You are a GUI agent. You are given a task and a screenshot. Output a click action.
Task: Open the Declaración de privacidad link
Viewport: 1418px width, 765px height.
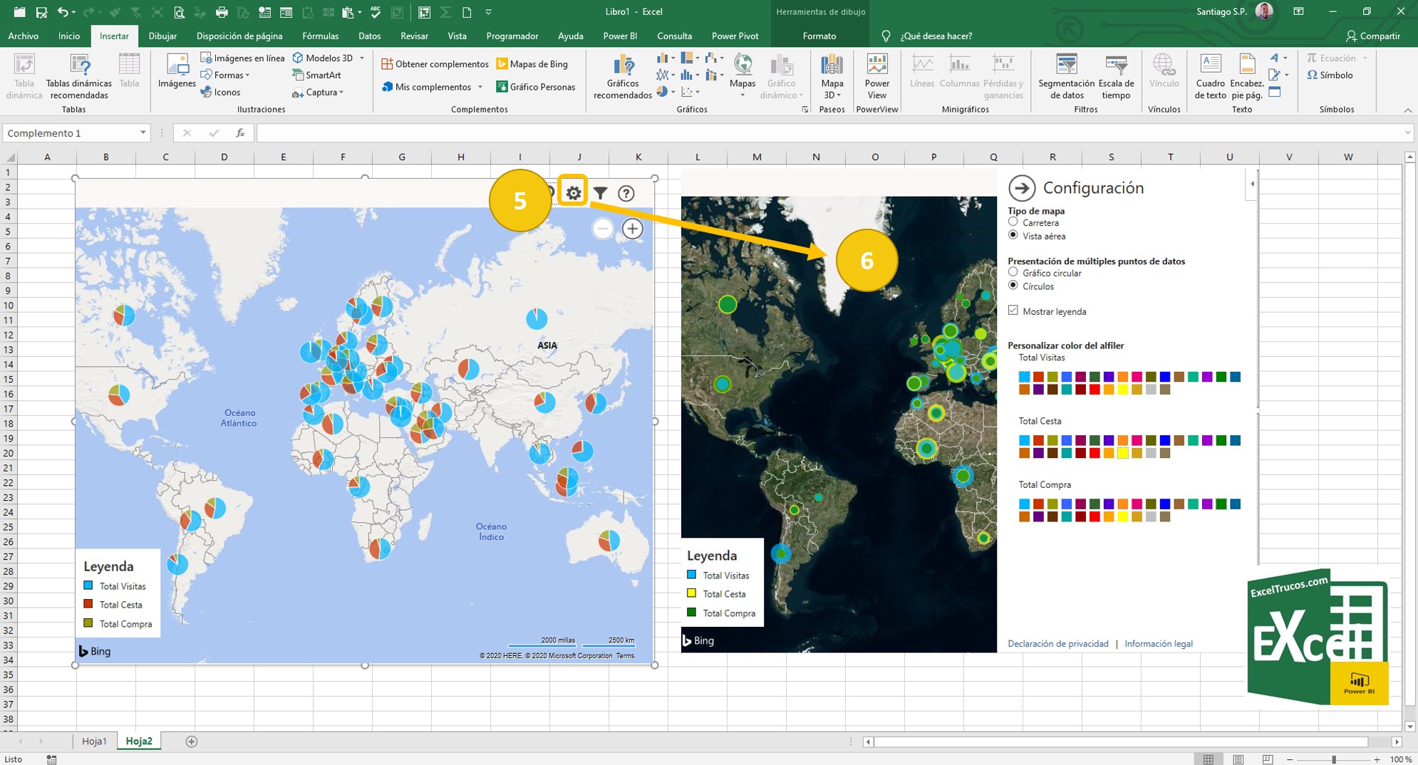click(1059, 643)
